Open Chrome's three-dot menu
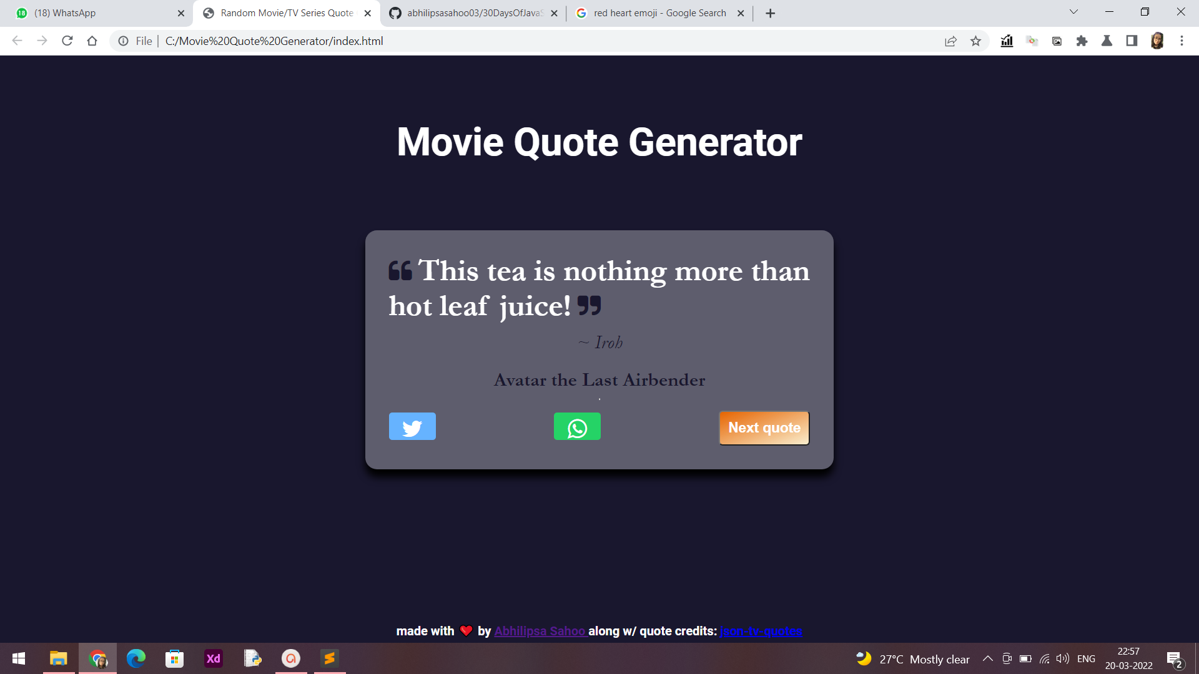Viewport: 1199px width, 674px height. click(x=1181, y=41)
